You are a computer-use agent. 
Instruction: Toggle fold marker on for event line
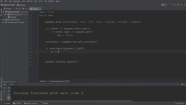tap(38, 29)
